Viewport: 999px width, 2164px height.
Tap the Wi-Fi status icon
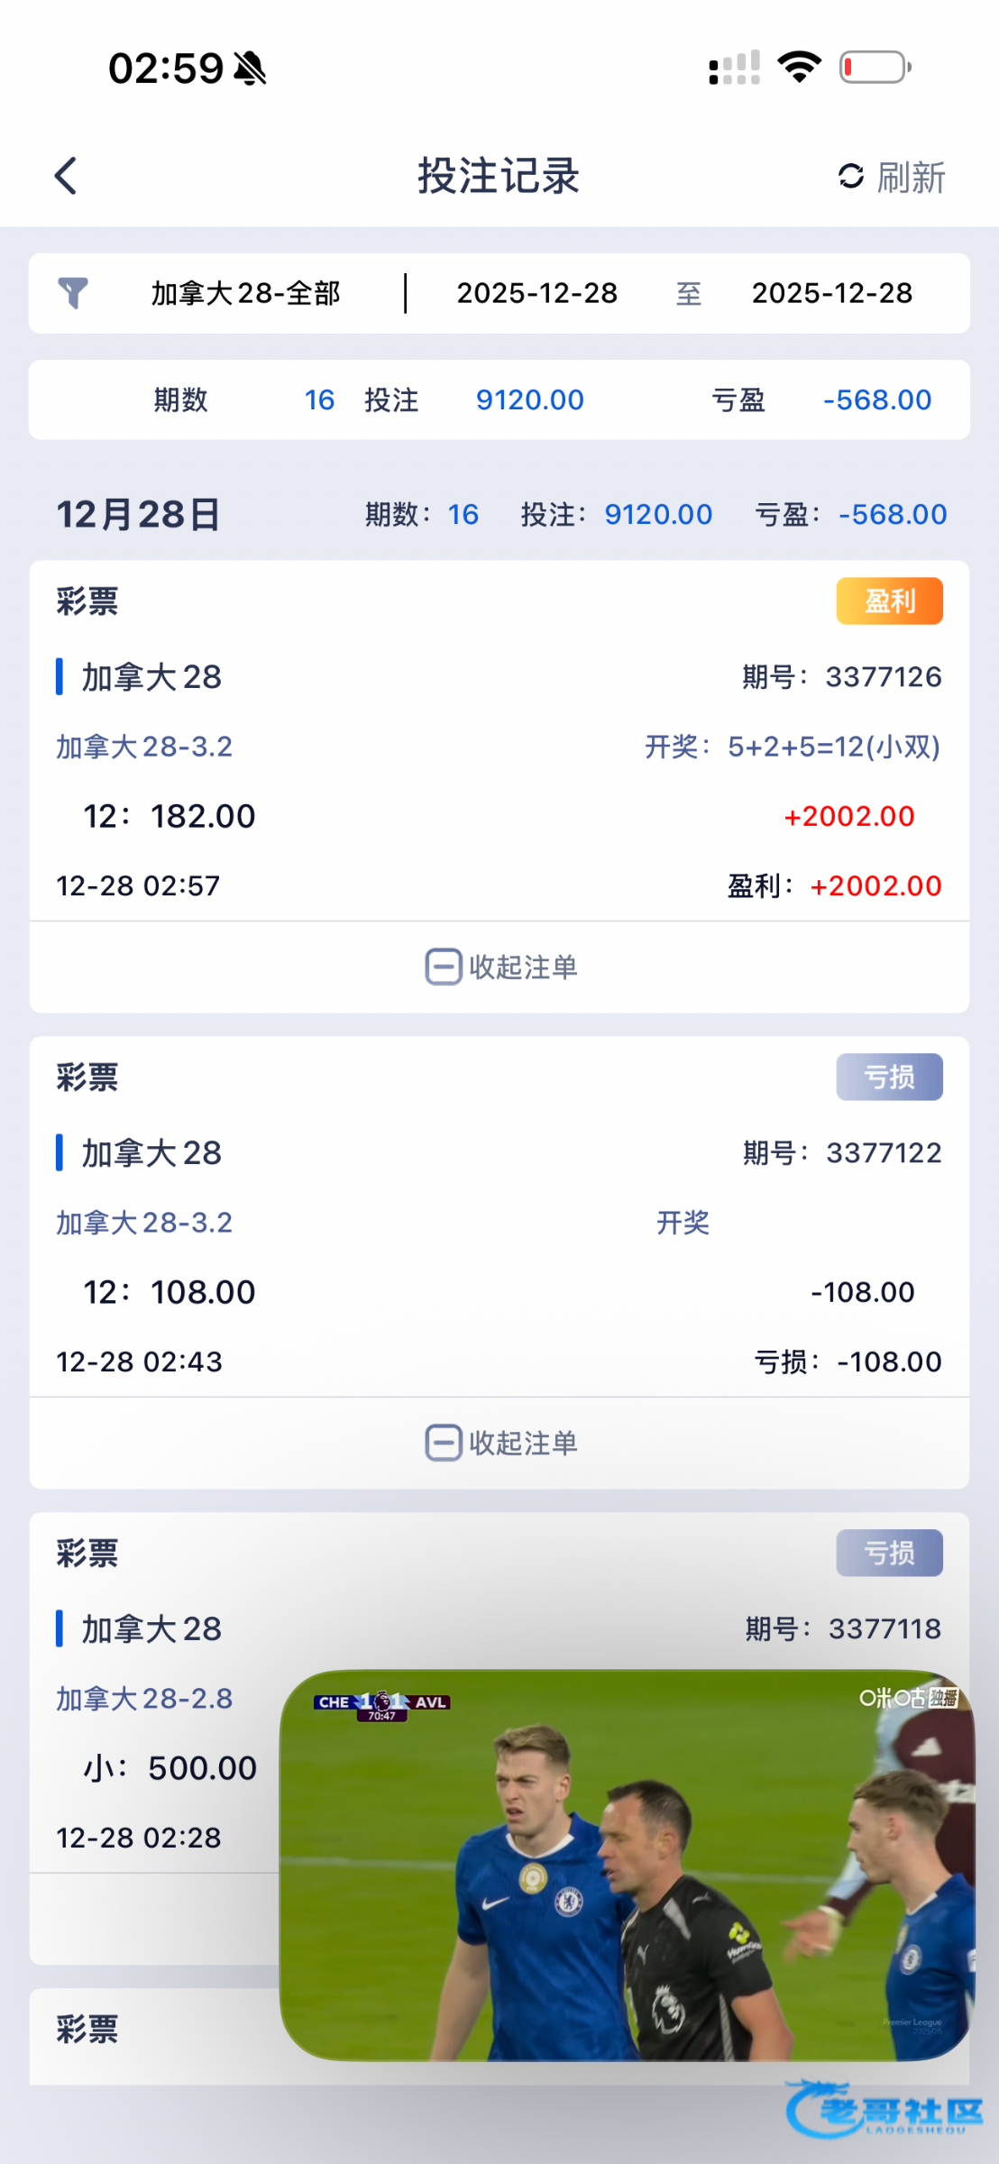click(x=799, y=68)
